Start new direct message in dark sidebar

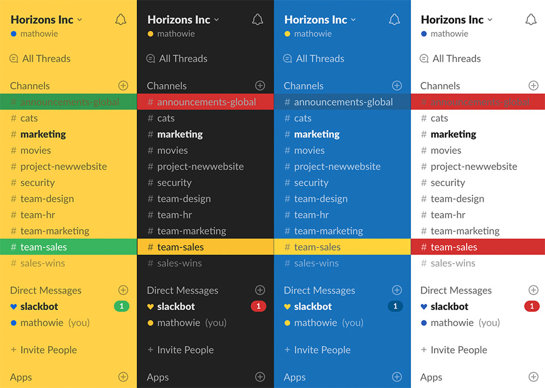[260, 290]
